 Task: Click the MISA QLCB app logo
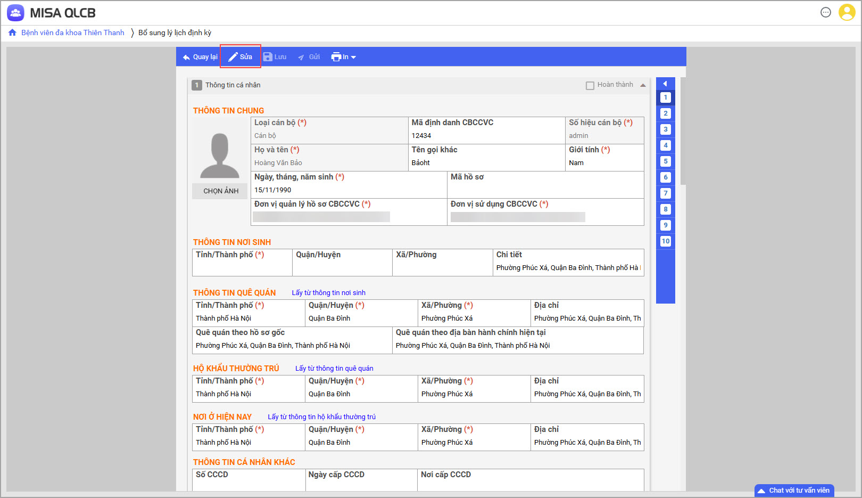[x=15, y=13]
